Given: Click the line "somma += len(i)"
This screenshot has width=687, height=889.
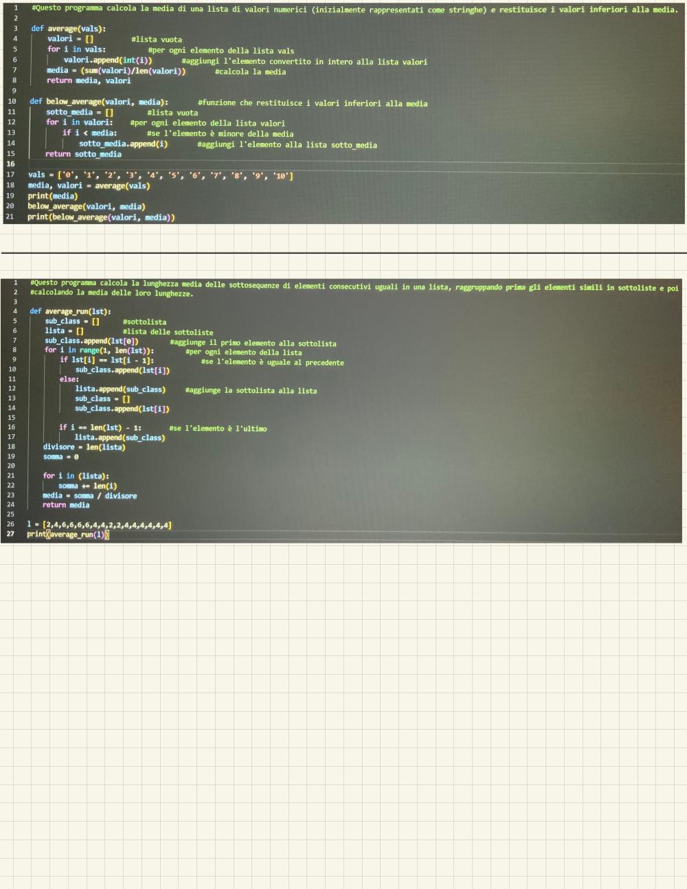Looking at the screenshot, I should tap(87, 486).
